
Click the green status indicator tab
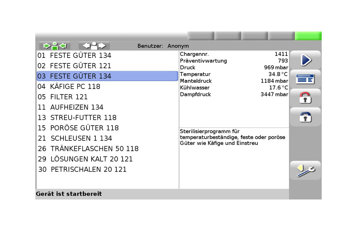point(308,36)
